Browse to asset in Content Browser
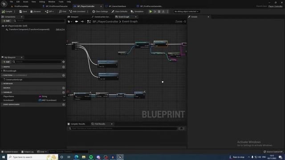285x160 pixels. pos(36,12)
